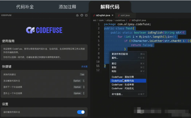The width and height of the screenshot is (191, 118).
Task: Click Option key badge for 显示上一个补全结果
Action: pyautogui.click(x=77, y=93)
